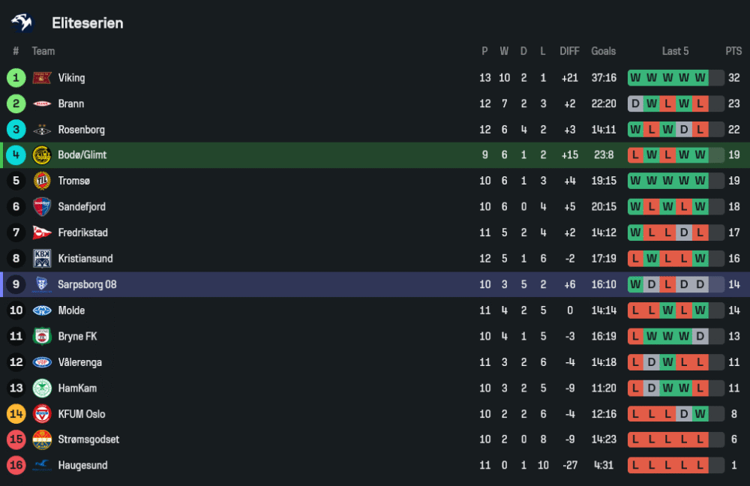Click the Strømsgodset club crest
This screenshot has height=486, width=750.
(42, 439)
